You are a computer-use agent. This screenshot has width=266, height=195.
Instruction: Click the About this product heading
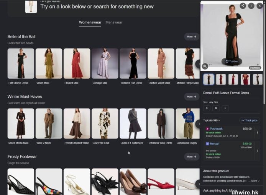tap(216, 171)
